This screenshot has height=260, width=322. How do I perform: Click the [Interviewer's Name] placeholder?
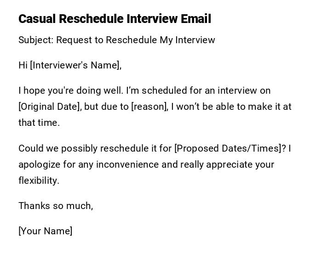pyautogui.click(x=75, y=65)
